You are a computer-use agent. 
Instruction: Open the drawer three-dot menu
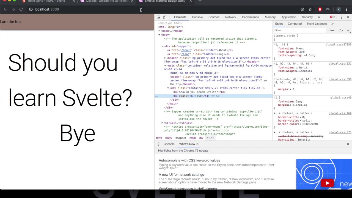pyautogui.click(x=158, y=144)
